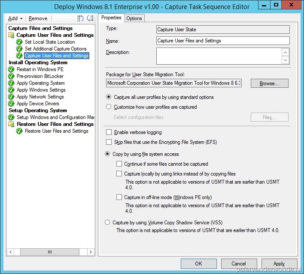Select the Restore User Files and Settings group folder icon
The width and height of the screenshot is (304, 274).
12,124
